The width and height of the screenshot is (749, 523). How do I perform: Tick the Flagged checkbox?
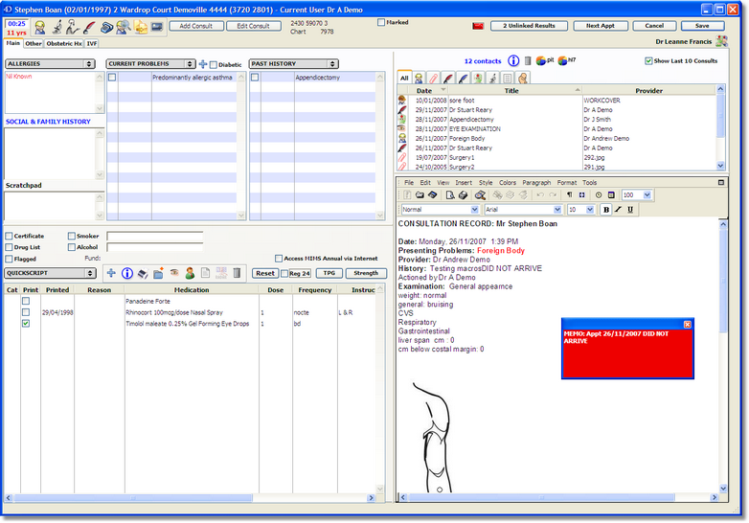click(x=9, y=259)
